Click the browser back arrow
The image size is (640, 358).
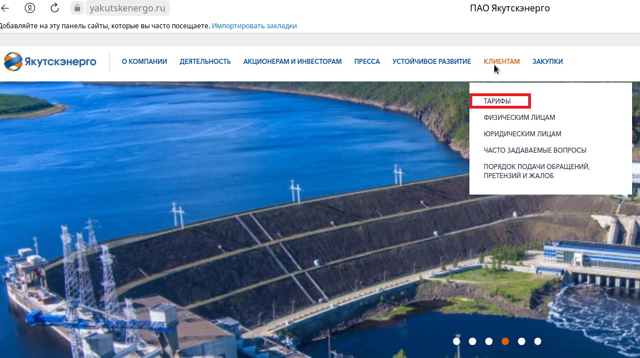coord(5,8)
